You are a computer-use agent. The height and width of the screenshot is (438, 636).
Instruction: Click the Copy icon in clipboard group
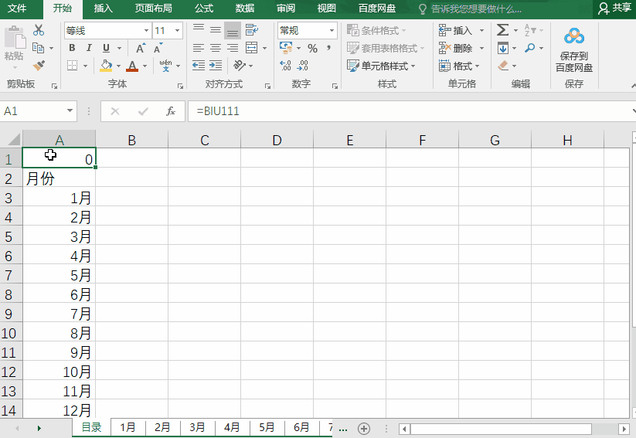click(x=38, y=48)
